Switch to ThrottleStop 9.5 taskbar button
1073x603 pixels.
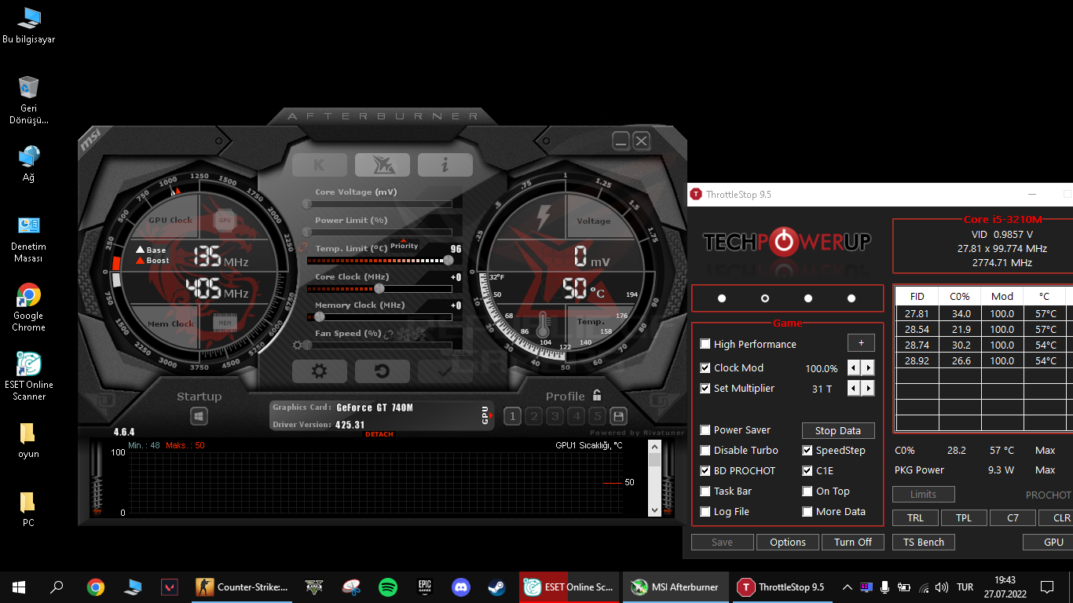click(782, 587)
